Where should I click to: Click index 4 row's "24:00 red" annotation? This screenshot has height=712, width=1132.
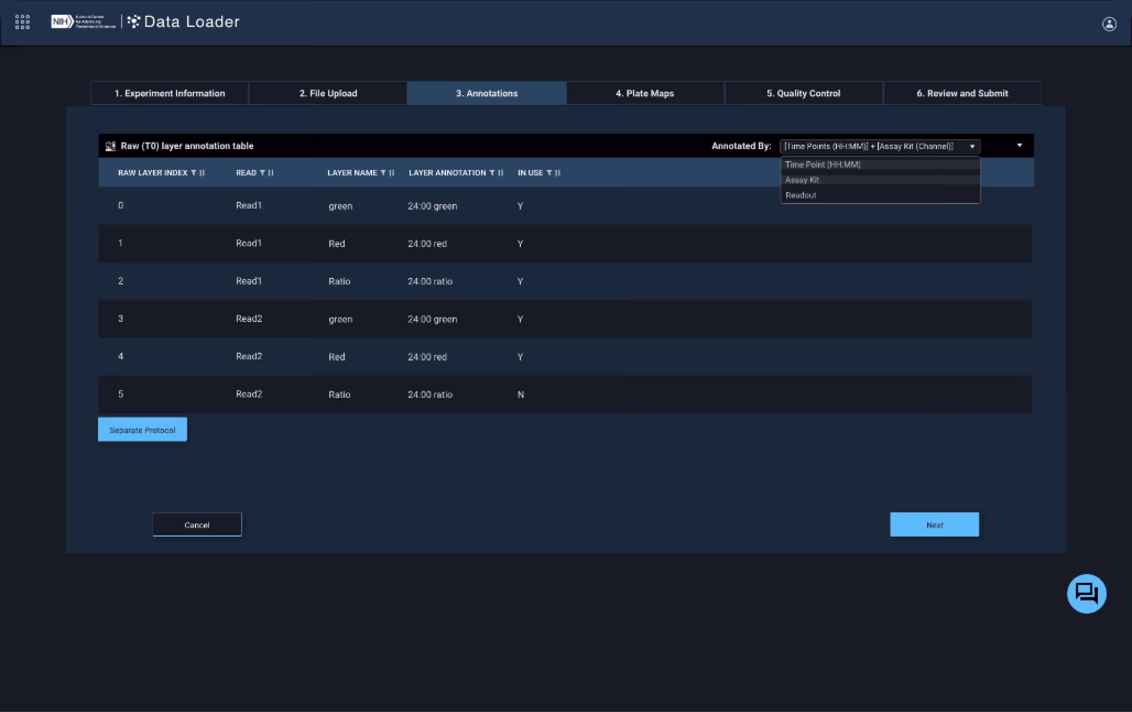pyautogui.click(x=427, y=357)
